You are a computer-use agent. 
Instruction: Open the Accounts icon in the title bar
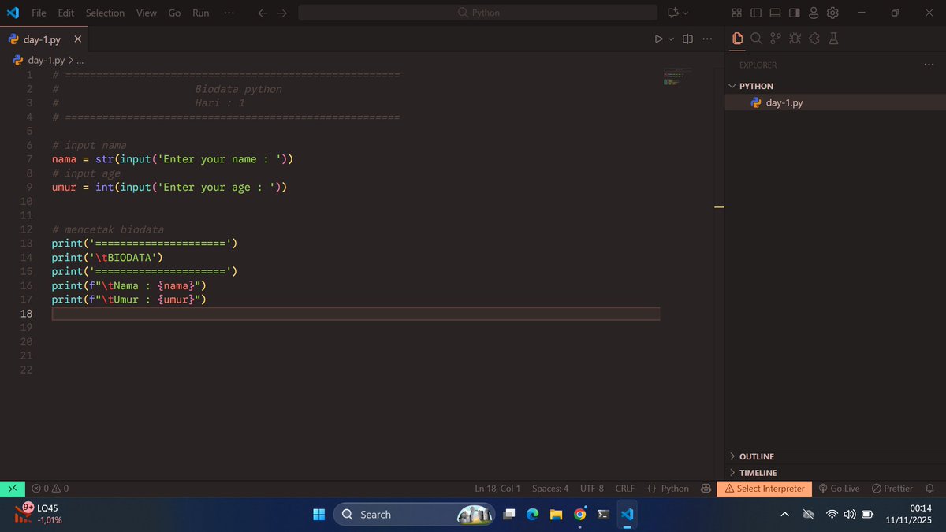click(x=814, y=13)
